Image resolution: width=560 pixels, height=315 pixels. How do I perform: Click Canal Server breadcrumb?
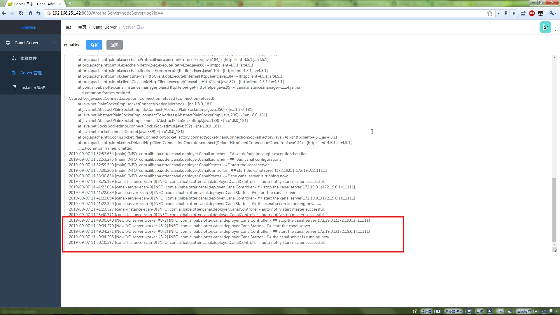(104, 27)
